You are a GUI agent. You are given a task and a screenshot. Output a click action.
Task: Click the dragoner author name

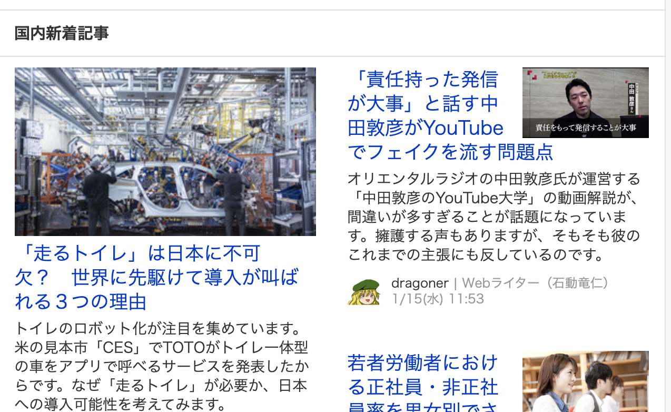tap(420, 283)
